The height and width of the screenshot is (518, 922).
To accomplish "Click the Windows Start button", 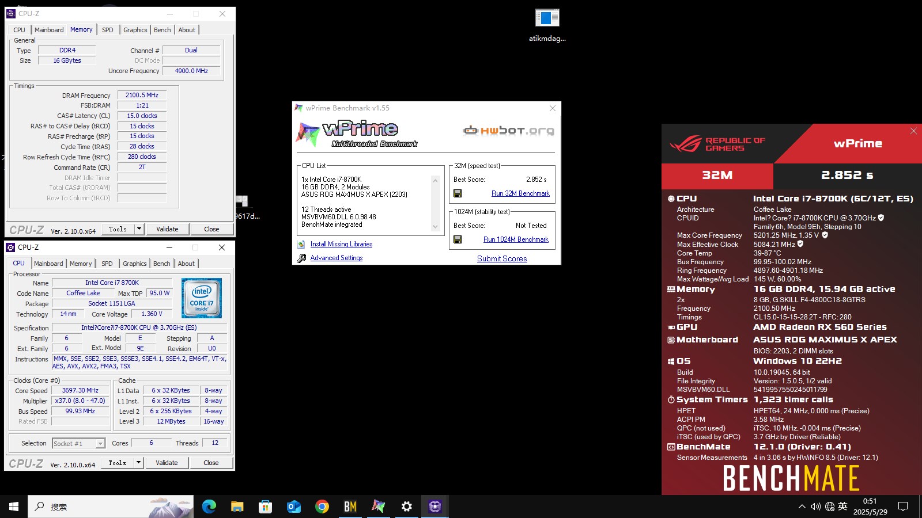I will point(14,506).
